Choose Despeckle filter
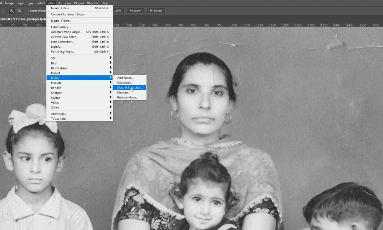 pyautogui.click(x=130, y=83)
